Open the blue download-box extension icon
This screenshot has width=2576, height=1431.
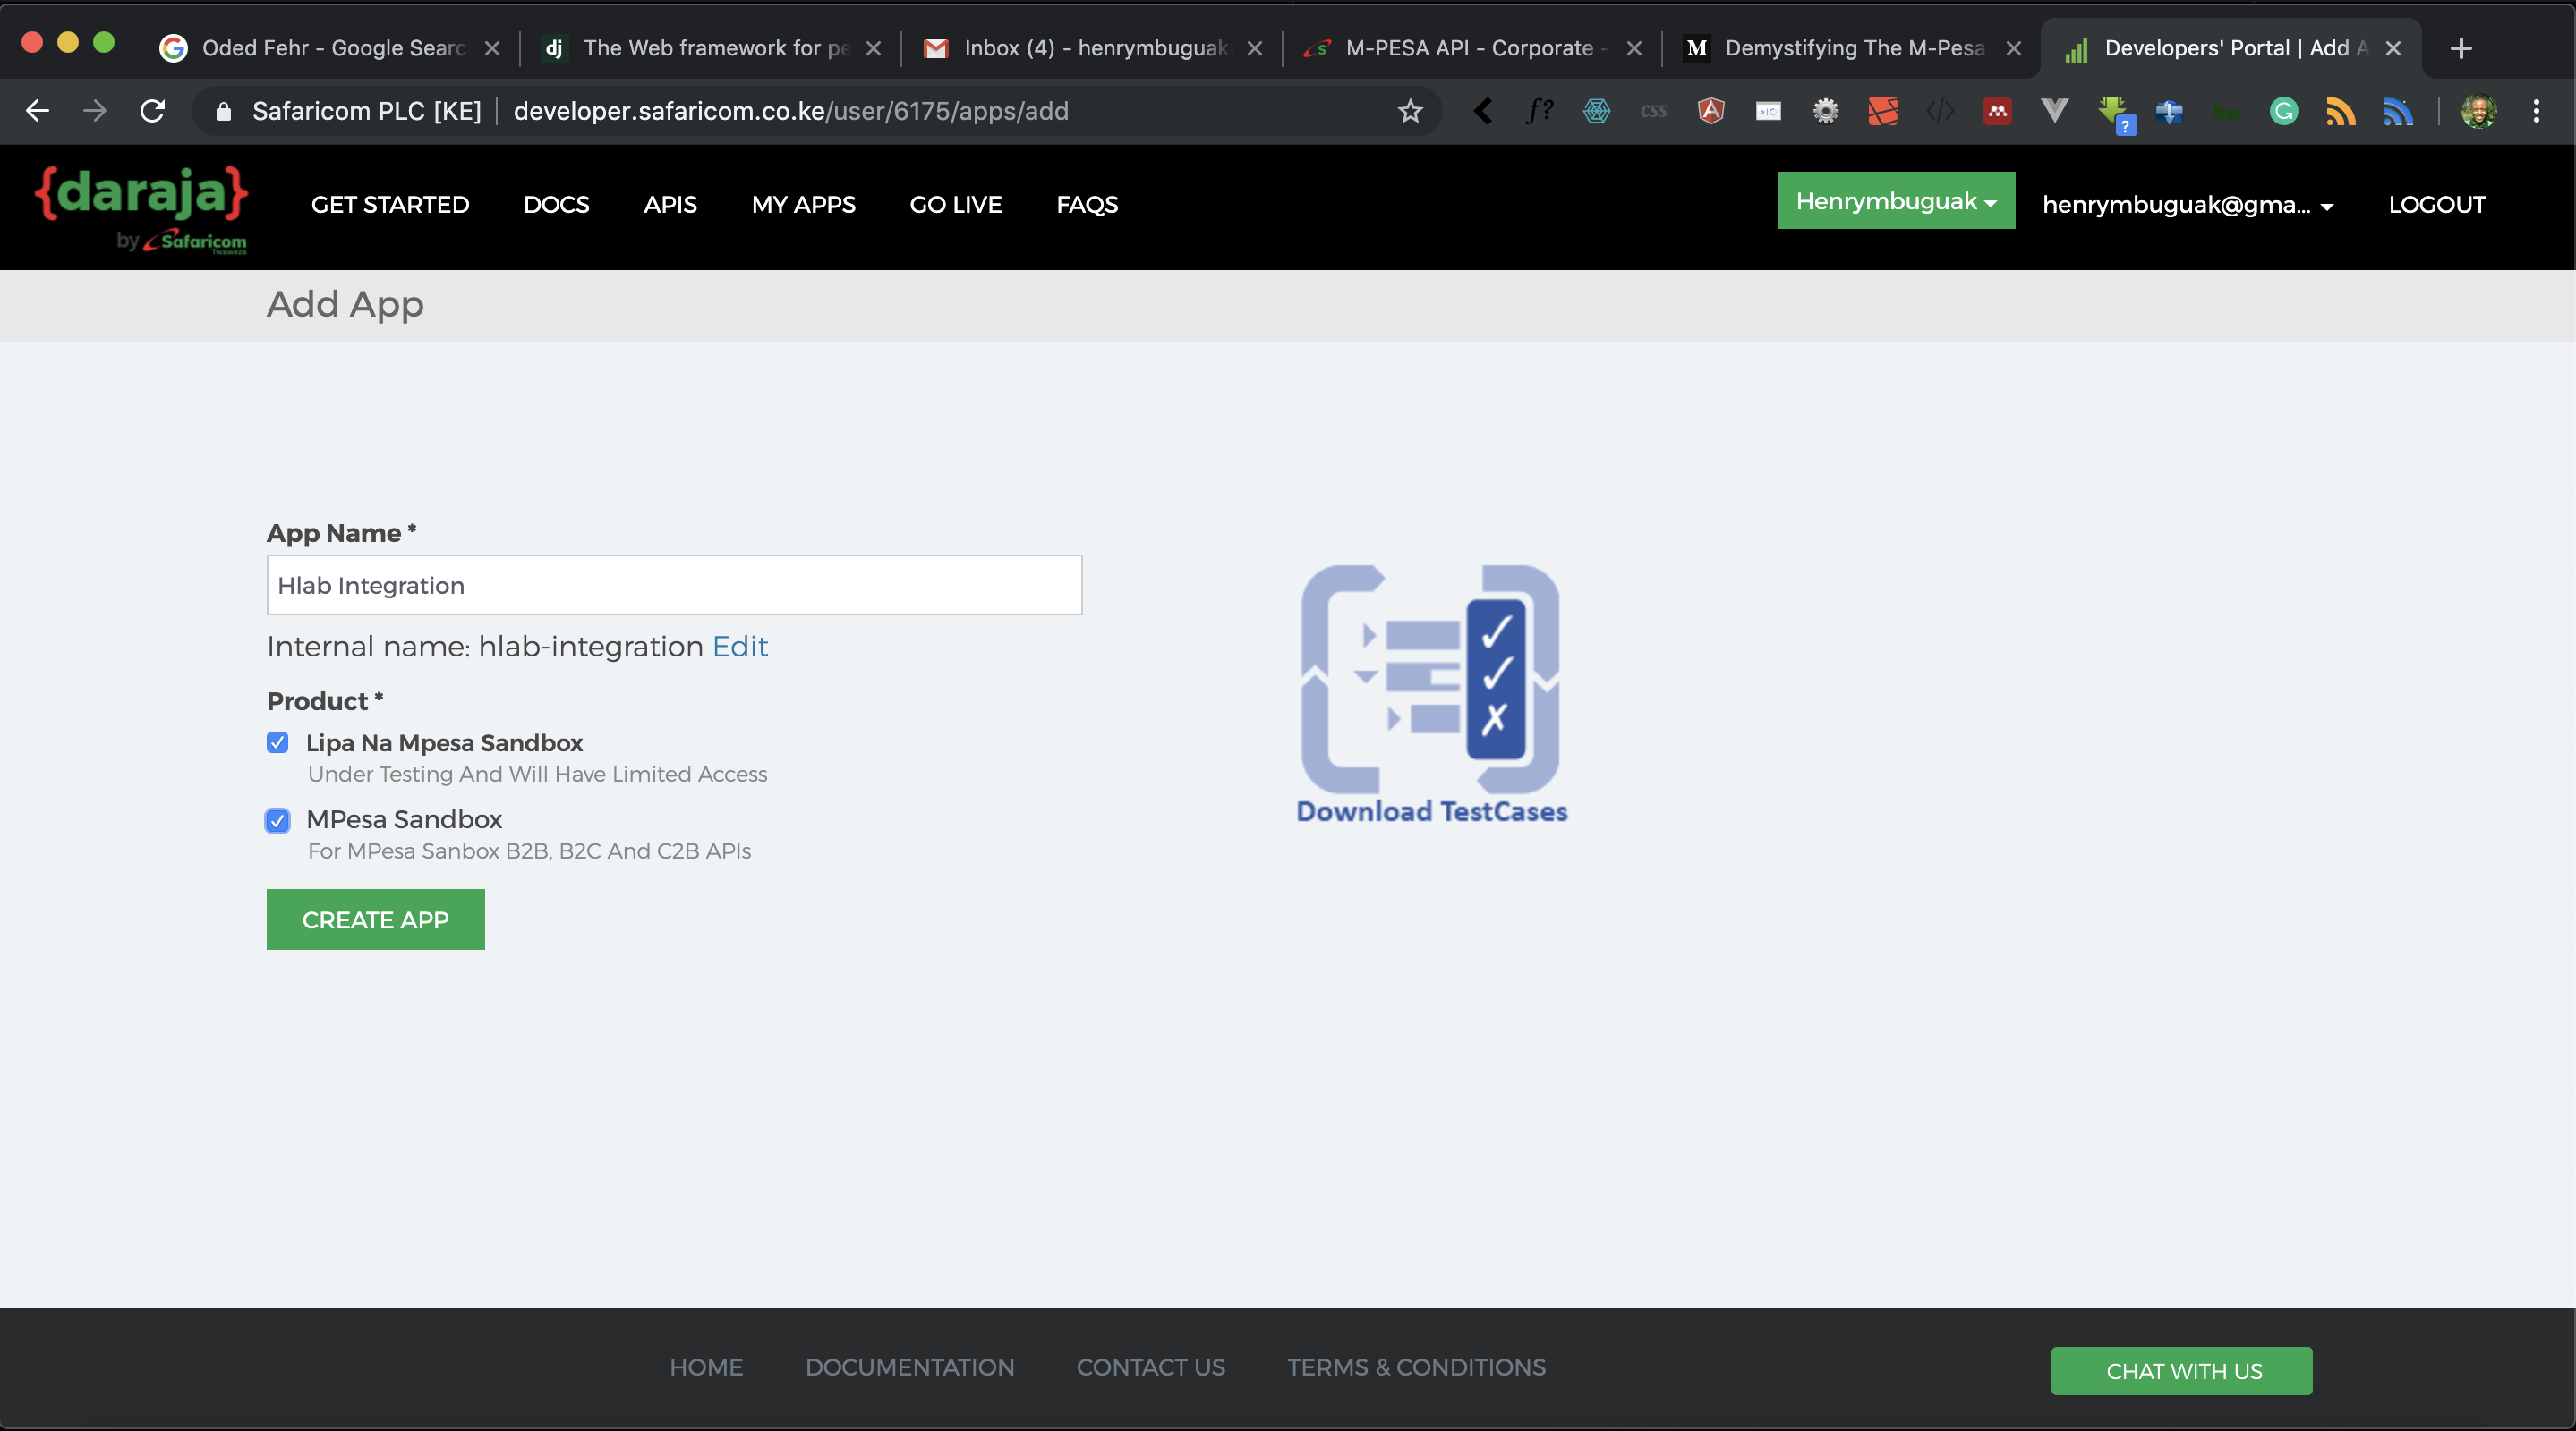[2169, 111]
